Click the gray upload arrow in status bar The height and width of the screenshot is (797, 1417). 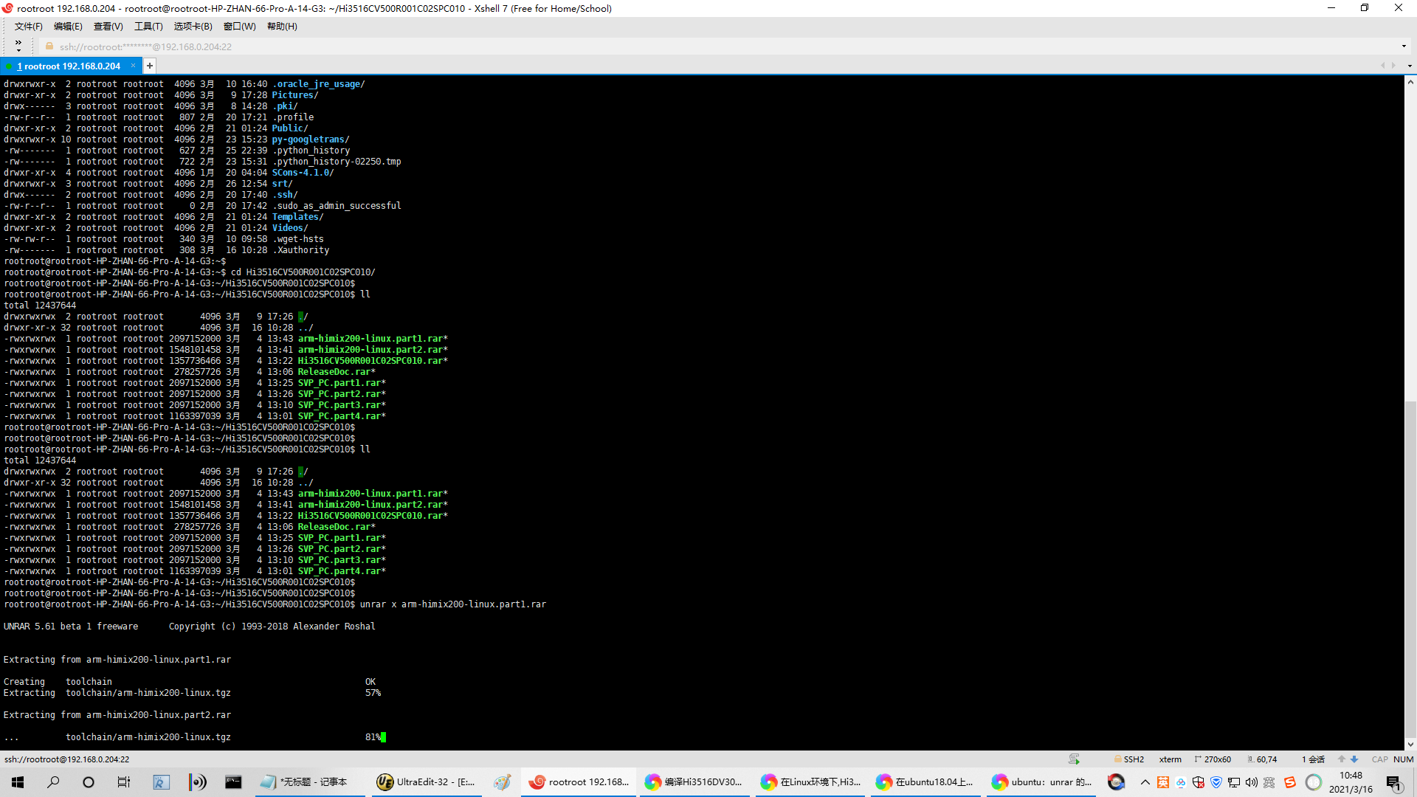pyautogui.click(x=1342, y=759)
